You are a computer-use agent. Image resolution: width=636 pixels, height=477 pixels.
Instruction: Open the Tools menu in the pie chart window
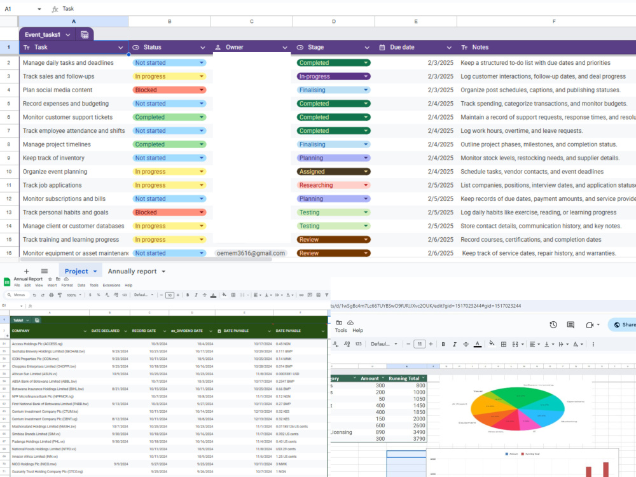(x=341, y=330)
